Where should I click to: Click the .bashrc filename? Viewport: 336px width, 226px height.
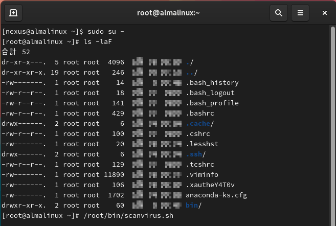[202, 114]
